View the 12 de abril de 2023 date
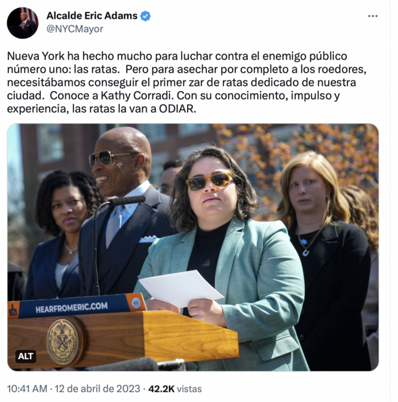This screenshot has width=398, height=402. pyautogui.click(x=97, y=389)
